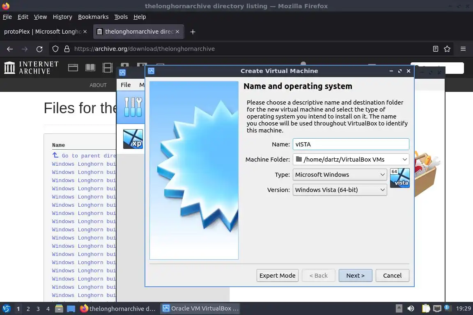Switch to workspace 3
The image size is (473, 315).
38,309
